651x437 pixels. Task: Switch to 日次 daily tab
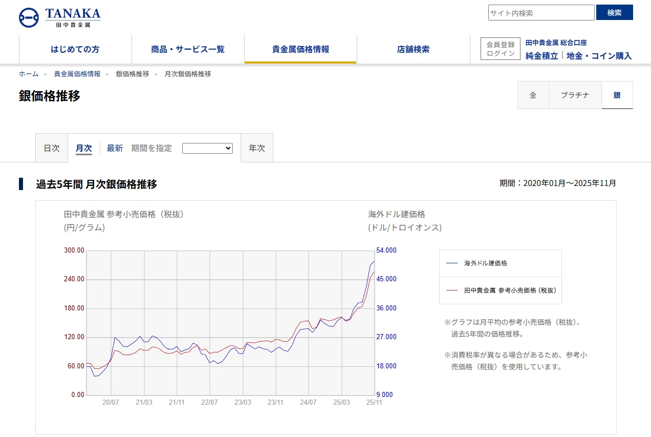(52, 148)
